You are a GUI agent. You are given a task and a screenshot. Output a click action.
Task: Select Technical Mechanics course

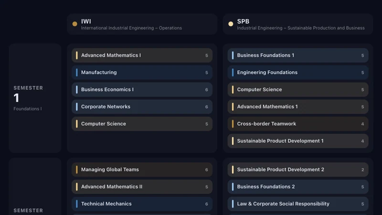point(142,204)
